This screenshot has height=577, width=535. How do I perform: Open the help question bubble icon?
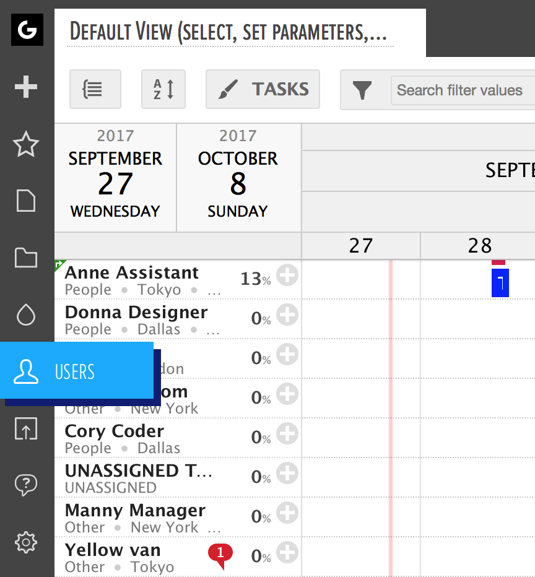26,485
